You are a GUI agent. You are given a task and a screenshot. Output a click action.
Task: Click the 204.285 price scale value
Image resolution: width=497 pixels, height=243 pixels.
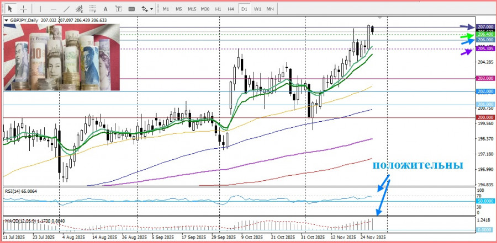coord(485,62)
